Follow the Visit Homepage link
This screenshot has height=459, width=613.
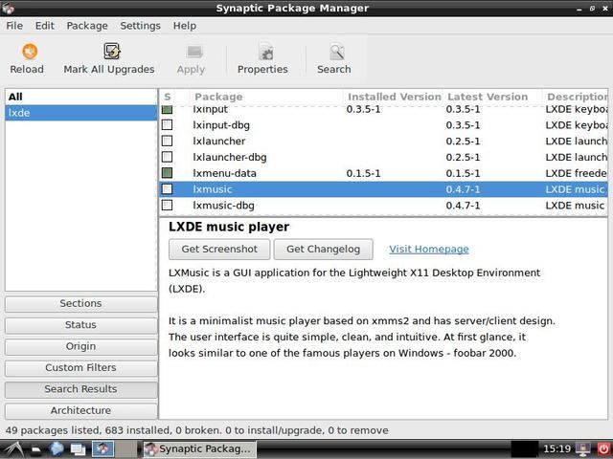click(428, 249)
